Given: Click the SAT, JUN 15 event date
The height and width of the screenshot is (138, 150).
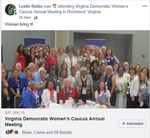Looking at the screenshot, I should tap(15, 113).
